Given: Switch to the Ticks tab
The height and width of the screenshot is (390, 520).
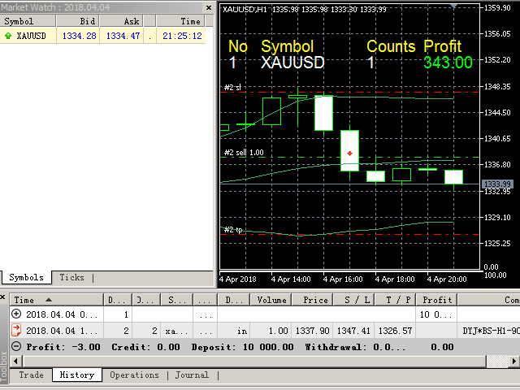Looking at the screenshot, I should click(x=72, y=277).
